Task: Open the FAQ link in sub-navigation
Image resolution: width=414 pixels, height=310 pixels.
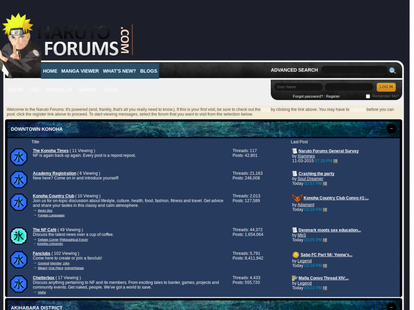Action: point(35,89)
